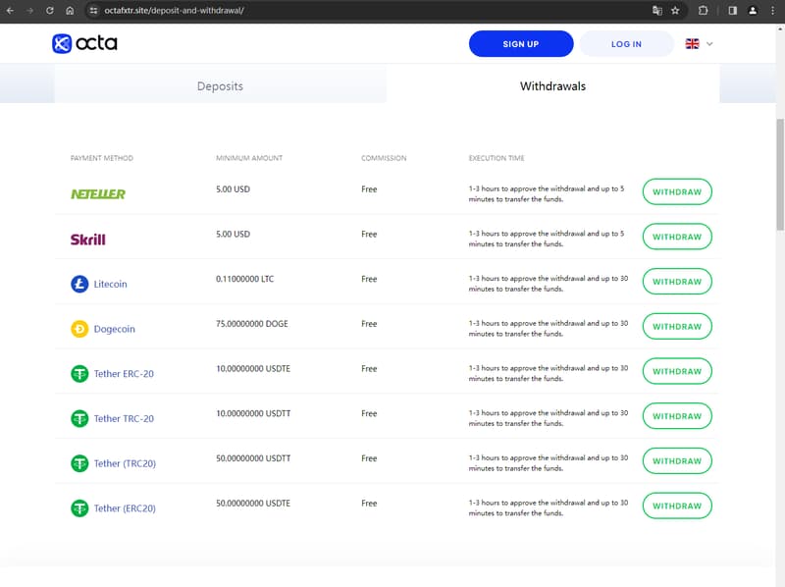
Task: Bookmark this page with the star icon
Action: pos(675,11)
